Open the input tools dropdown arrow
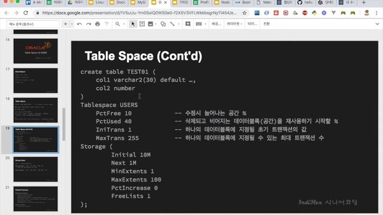 coord(205,24)
